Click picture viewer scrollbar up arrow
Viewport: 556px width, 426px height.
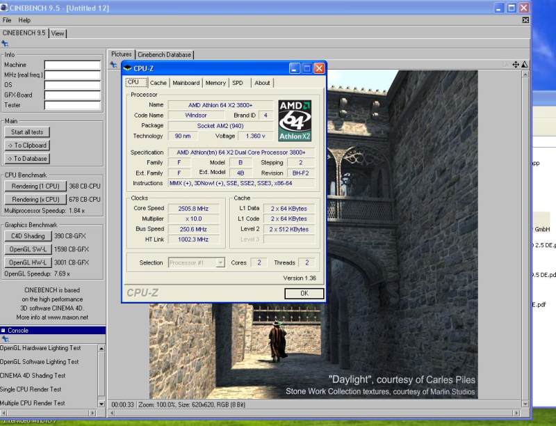[525, 74]
